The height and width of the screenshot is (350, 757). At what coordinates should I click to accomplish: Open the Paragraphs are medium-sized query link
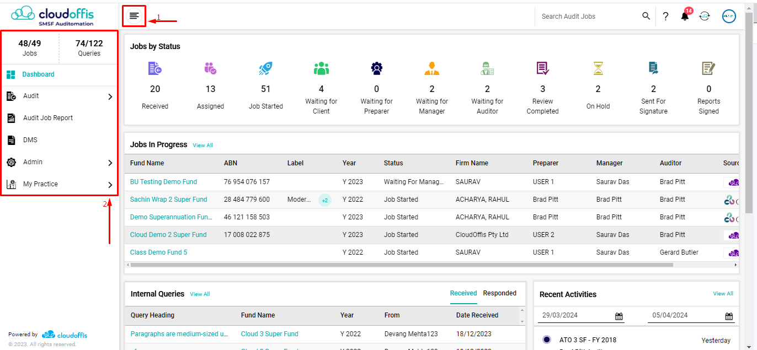tap(179, 334)
